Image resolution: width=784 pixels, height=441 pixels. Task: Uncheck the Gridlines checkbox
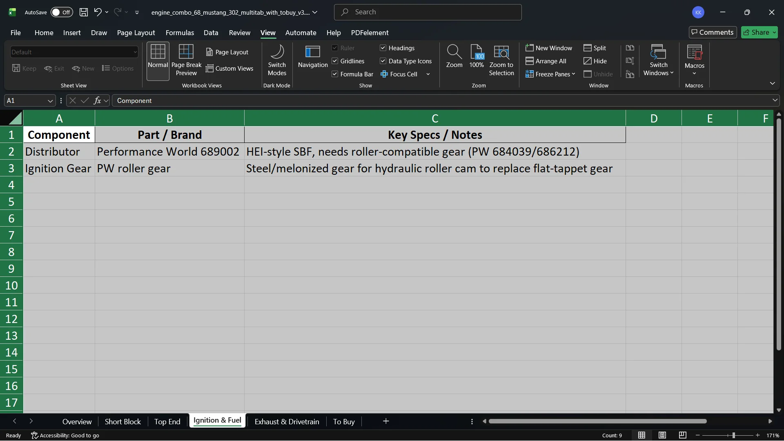point(335,61)
